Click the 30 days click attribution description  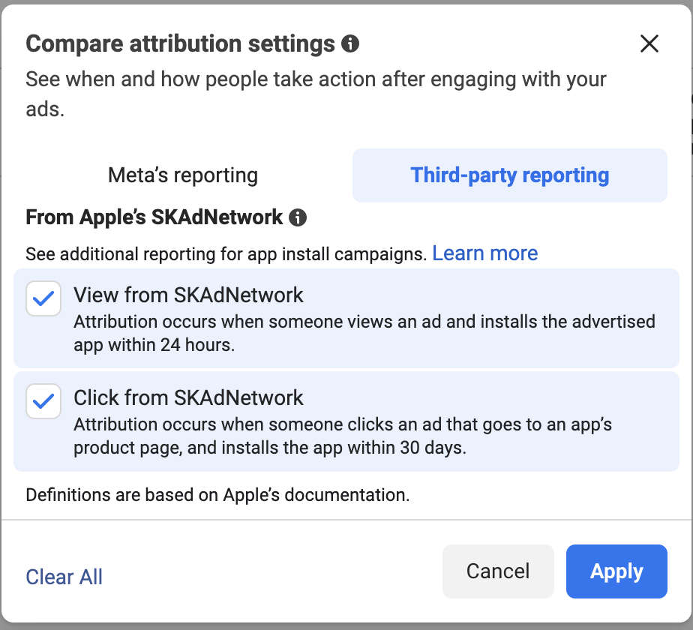343,436
